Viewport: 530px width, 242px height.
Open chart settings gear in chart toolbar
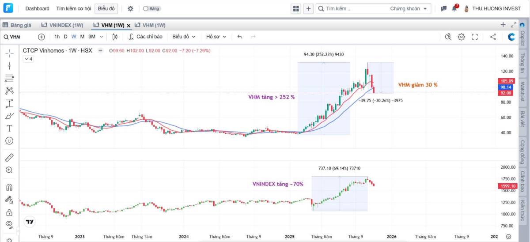point(461,37)
